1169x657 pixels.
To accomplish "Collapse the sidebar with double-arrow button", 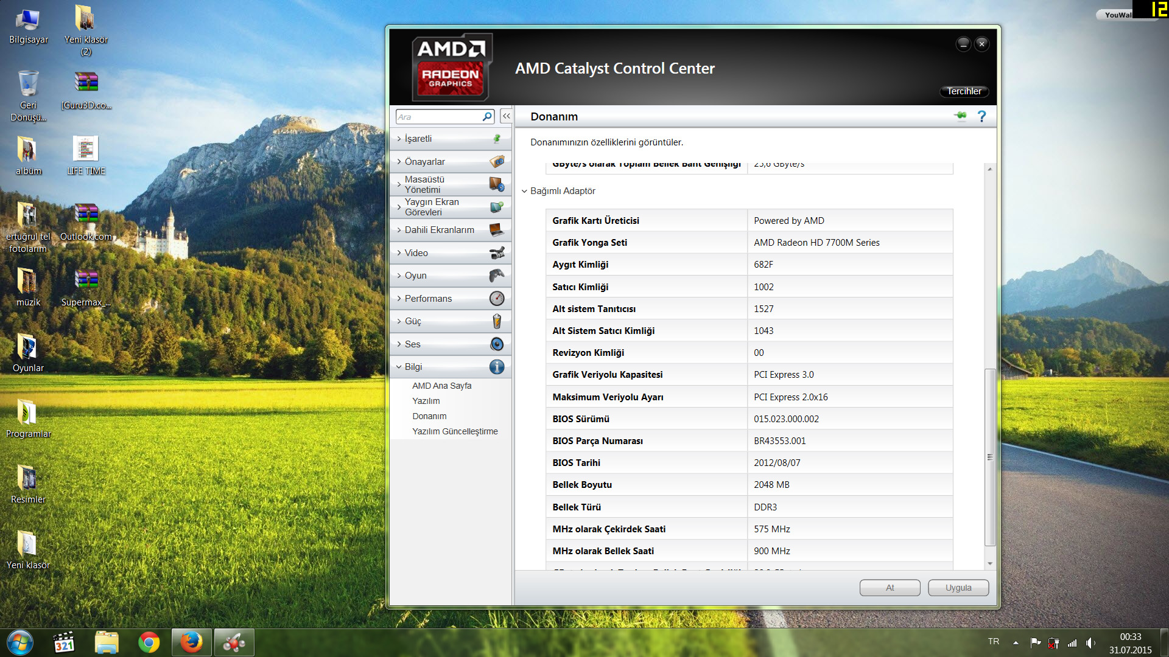I will click(x=507, y=116).
